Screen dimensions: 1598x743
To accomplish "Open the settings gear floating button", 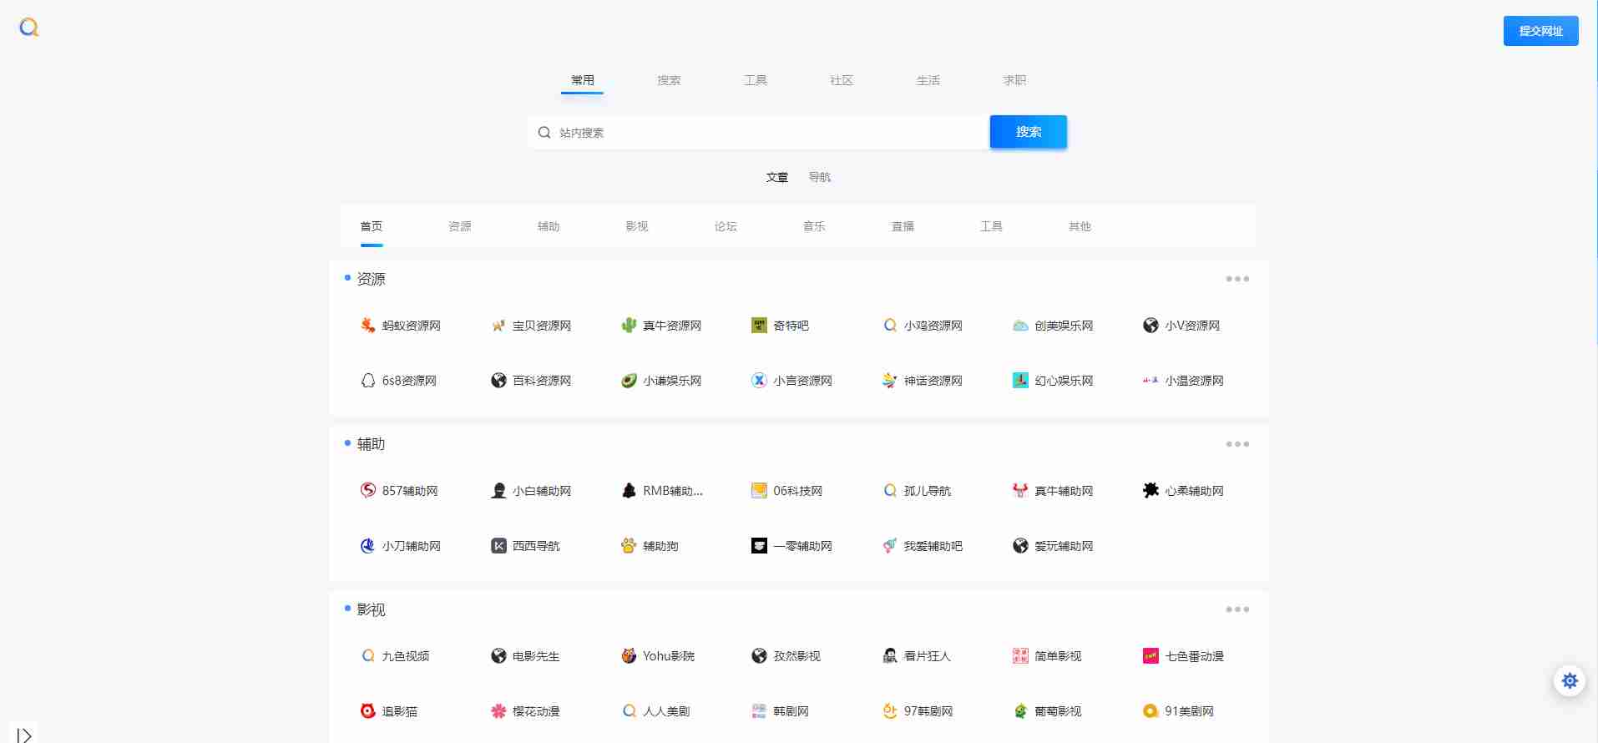I will pyautogui.click(x=1570, y=680).
